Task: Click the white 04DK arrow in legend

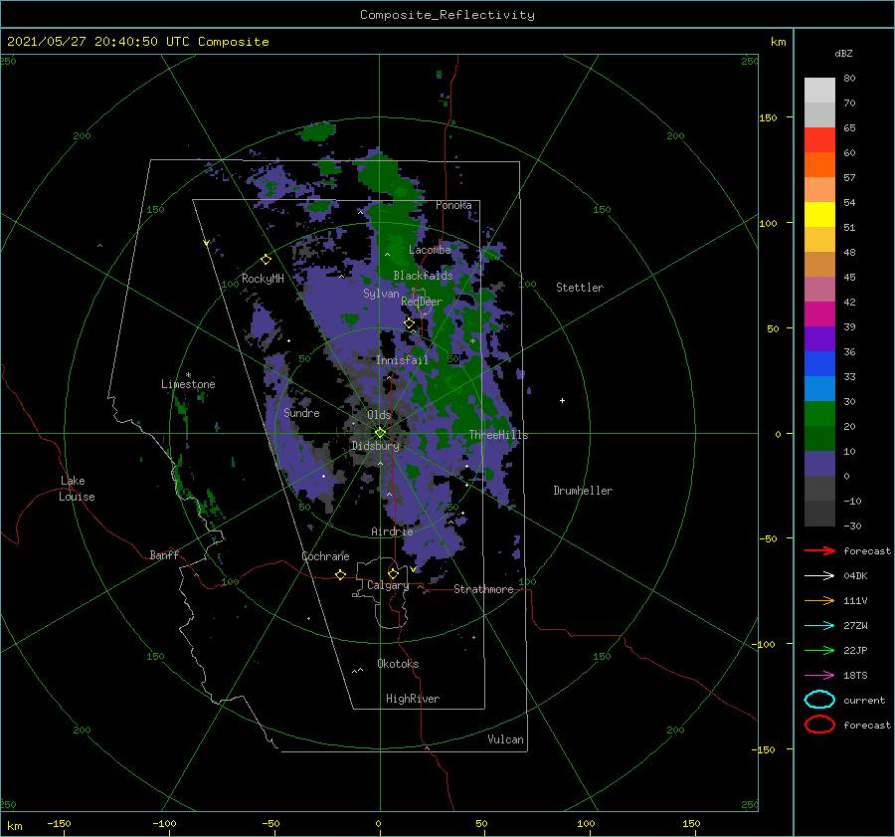Action: tap(819, 576)
